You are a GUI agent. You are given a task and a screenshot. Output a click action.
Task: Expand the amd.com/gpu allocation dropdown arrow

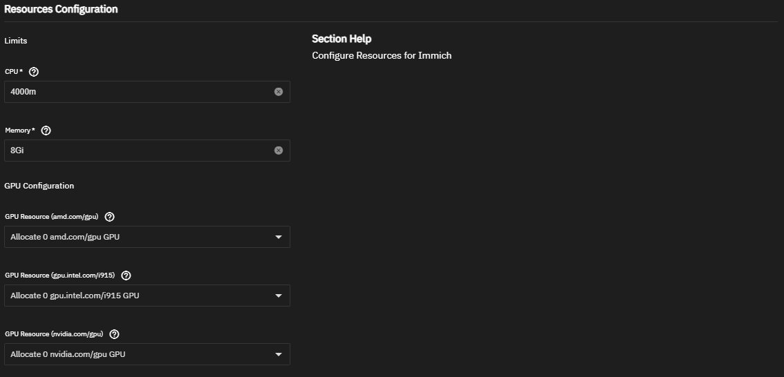[279, 238]
